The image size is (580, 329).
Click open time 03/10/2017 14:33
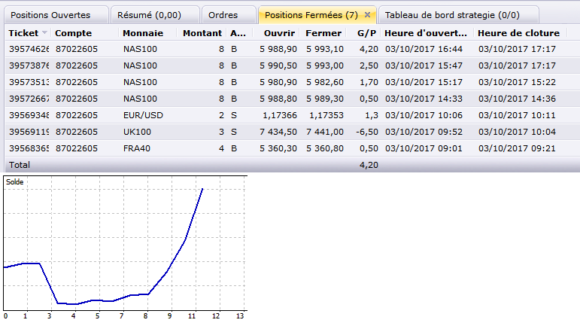tap(424, 99)
